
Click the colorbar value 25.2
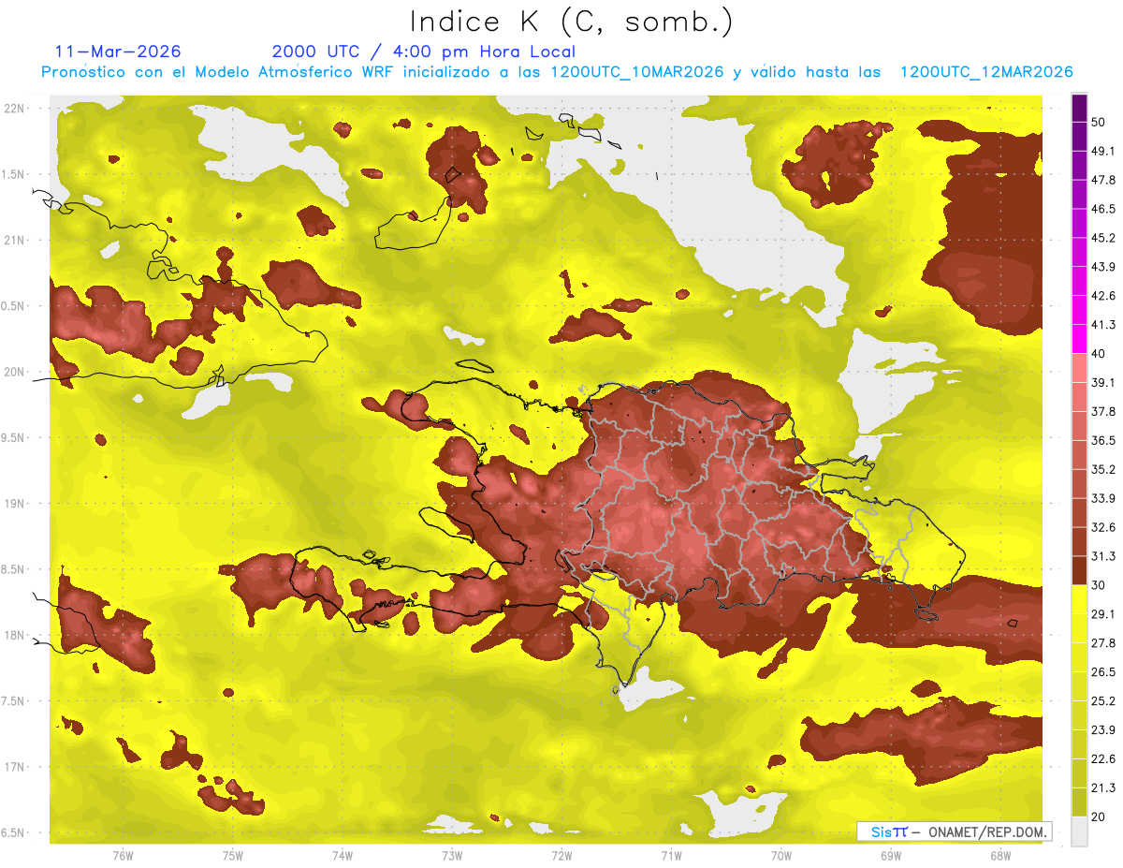[x=1102, y=701]
